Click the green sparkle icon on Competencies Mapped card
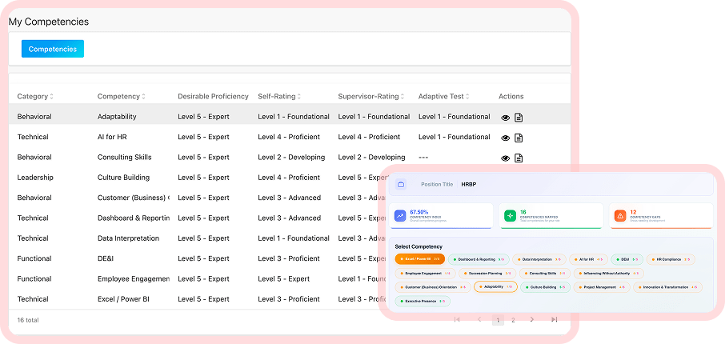The image size is (725, 344). pyautogui.click(x=510, y=215)
